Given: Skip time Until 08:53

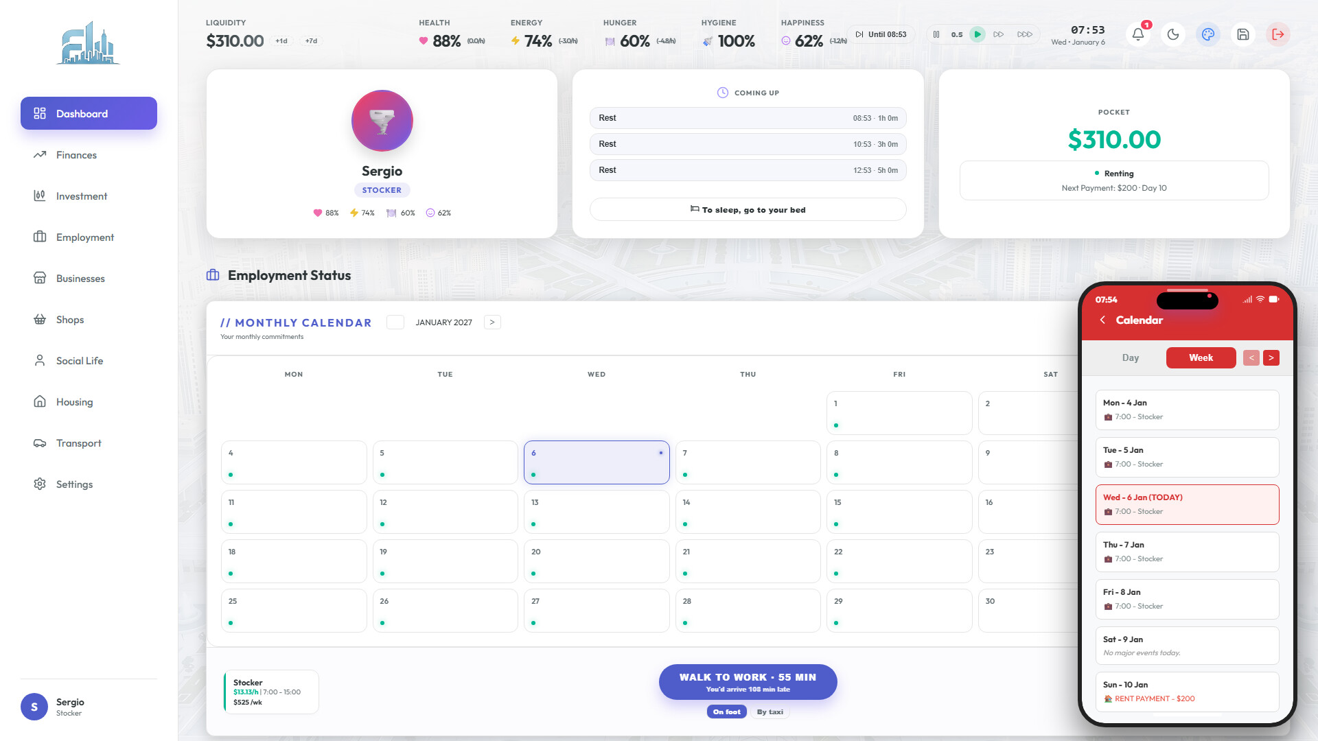Looking at the screenshot, I should point(881,34).
